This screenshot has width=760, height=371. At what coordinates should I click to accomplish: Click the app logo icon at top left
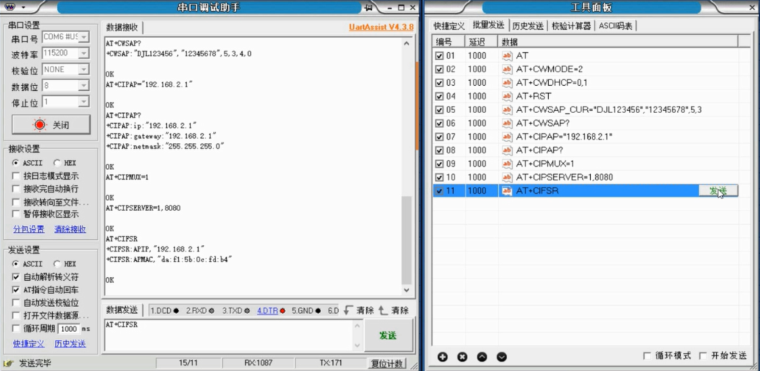(x=9, y=7)
